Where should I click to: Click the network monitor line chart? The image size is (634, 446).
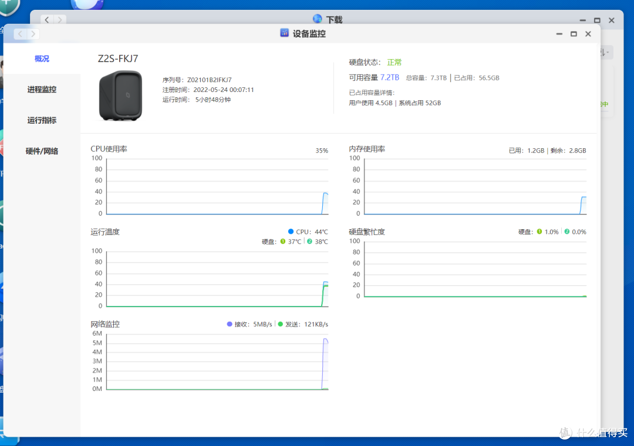coord(218,362)
